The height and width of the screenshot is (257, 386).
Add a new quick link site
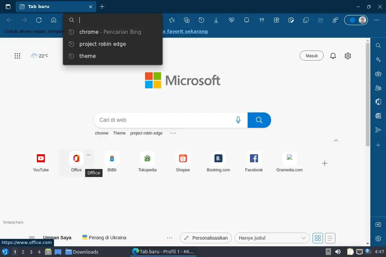point(324,163)
